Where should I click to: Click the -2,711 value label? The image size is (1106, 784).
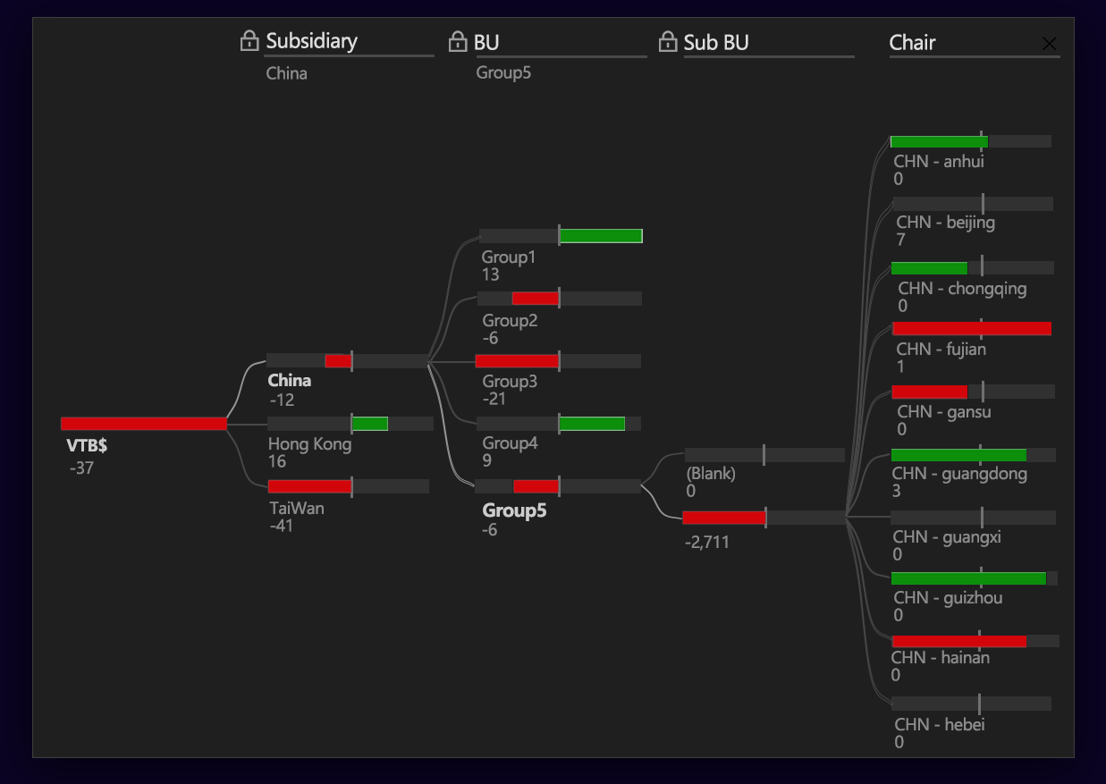tap(706, 542)
